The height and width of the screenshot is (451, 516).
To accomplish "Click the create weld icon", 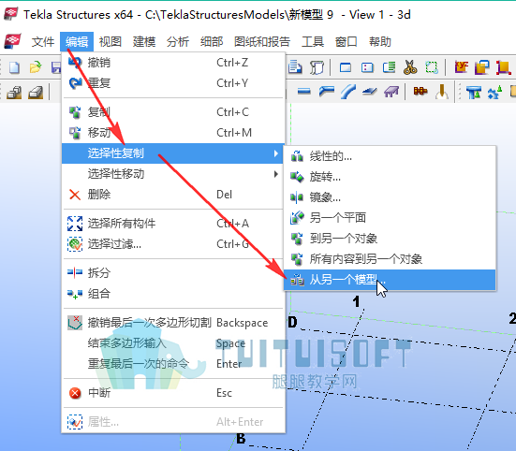I will coord(442,92).
